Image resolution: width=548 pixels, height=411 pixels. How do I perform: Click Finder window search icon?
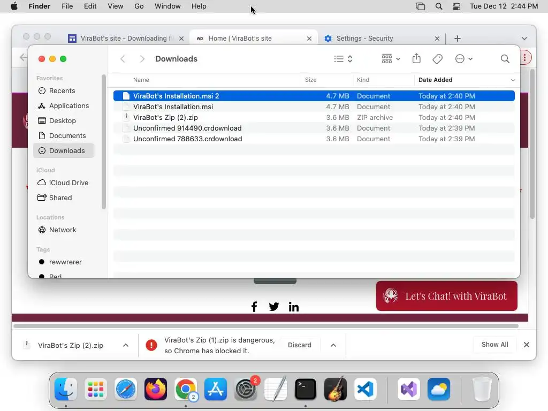click(505, 59)
